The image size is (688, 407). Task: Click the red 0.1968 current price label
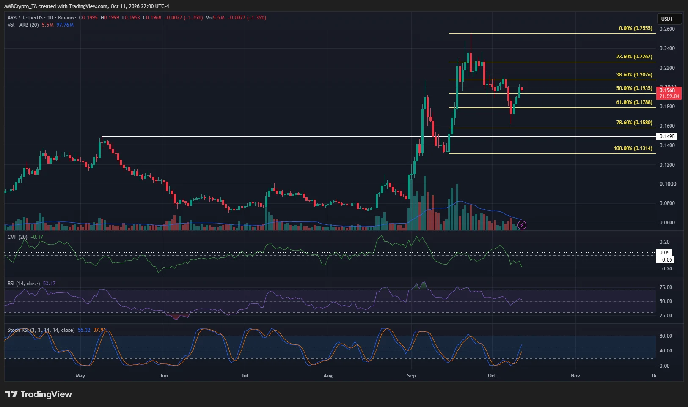pyautogui.click(x=669, y=93)
